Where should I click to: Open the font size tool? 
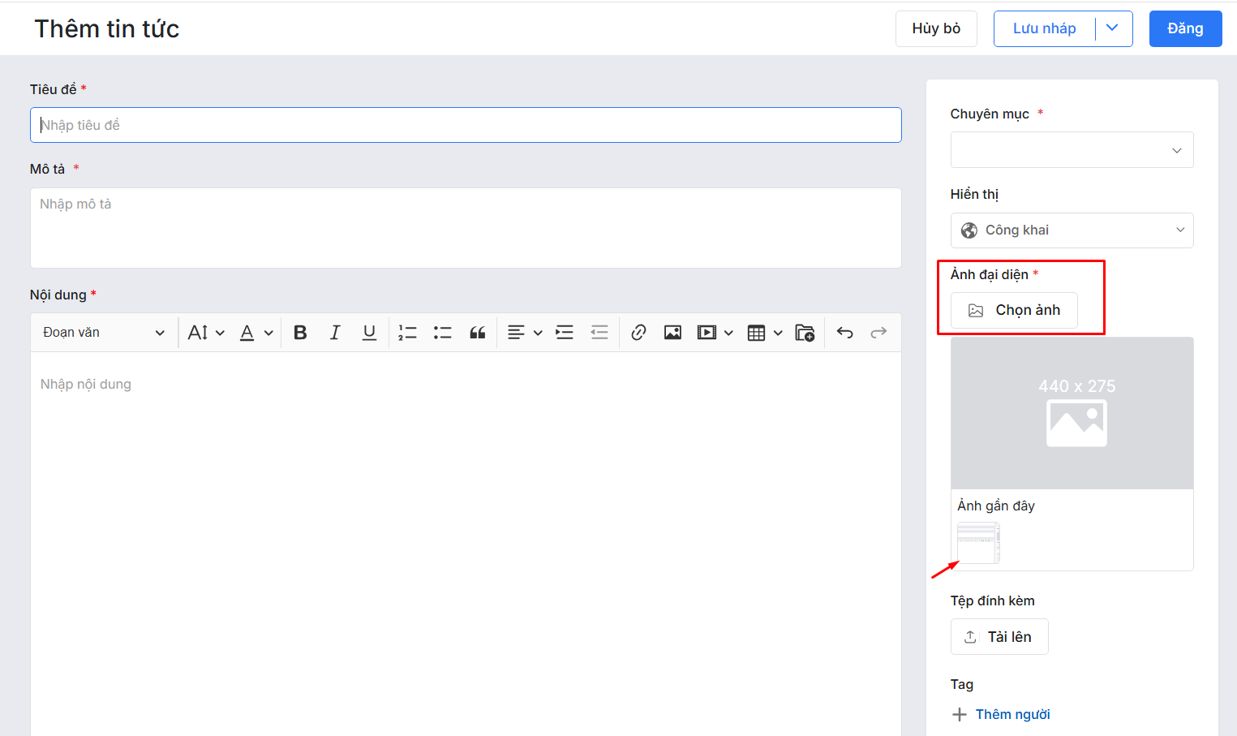(x=198, y=333)
